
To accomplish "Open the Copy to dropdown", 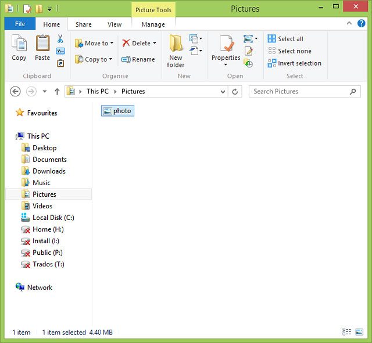I will pos(94,59).
